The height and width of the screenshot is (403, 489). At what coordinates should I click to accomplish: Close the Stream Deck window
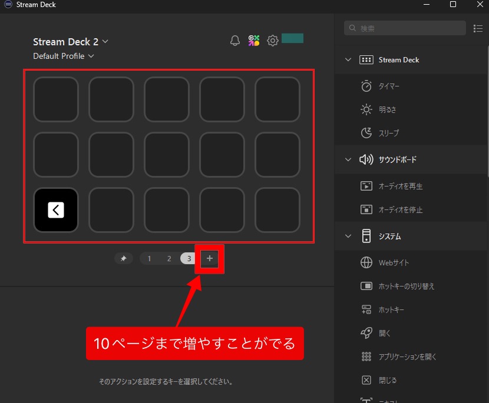pyautogui.click(x=480, y=4)
